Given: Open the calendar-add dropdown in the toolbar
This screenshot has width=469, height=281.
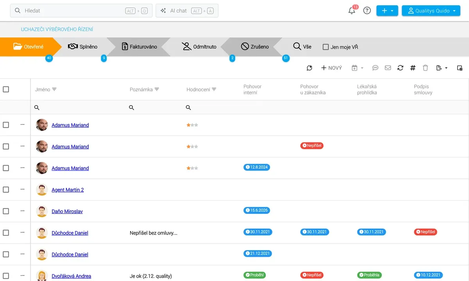Looking at the screenshot, I should click(357, 68).
